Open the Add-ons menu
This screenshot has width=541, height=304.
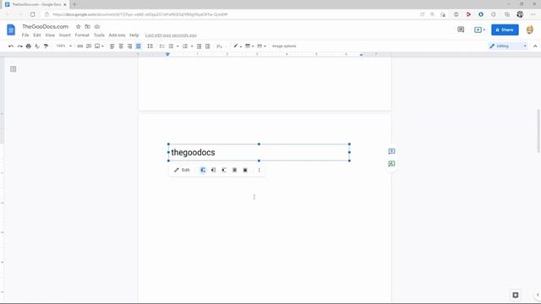(117, 35)
